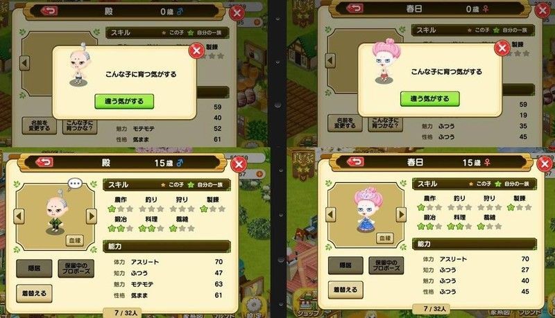This screenshot has height=318, width=555.
Task: Select 隠居 for 殿 15歳
Action: 34,269
